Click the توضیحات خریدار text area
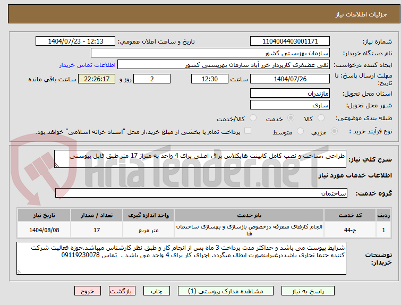The width and height of the screenshot is (401, 305). (x=181, y=258)
